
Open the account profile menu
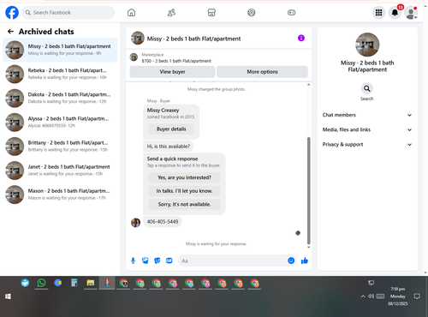pos(411,13)
